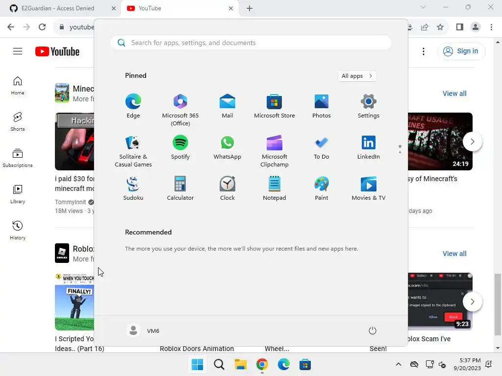Open LinkedIn app
The image size is (502, 376).
[369, 147]
